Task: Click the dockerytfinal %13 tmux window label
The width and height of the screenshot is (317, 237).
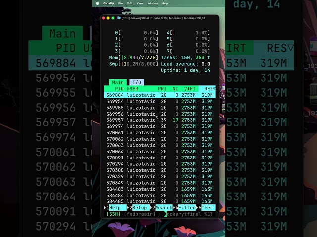Action: click(190, 214)
